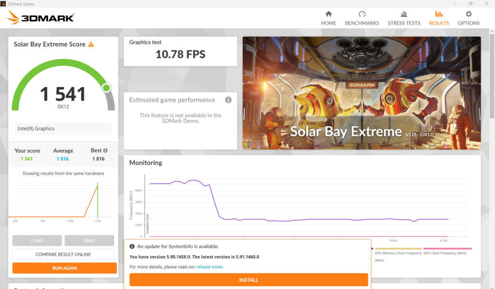Click the info icon beside Best

tap(105, 150)
